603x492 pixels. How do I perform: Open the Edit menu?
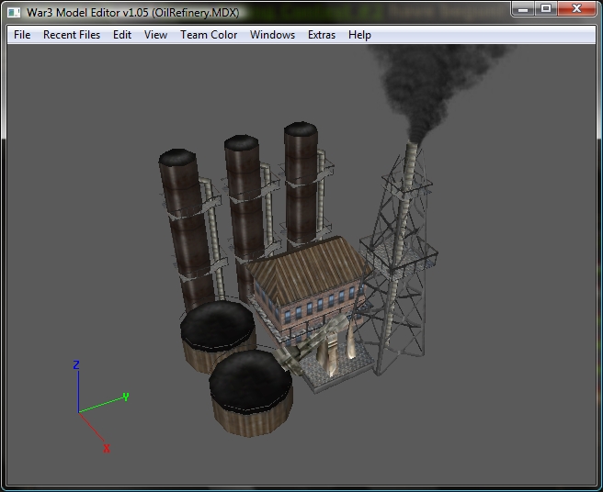coord(122,35)
